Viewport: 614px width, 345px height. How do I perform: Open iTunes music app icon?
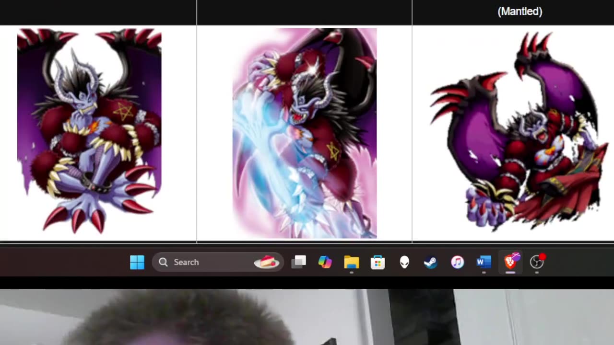(457, 262)
